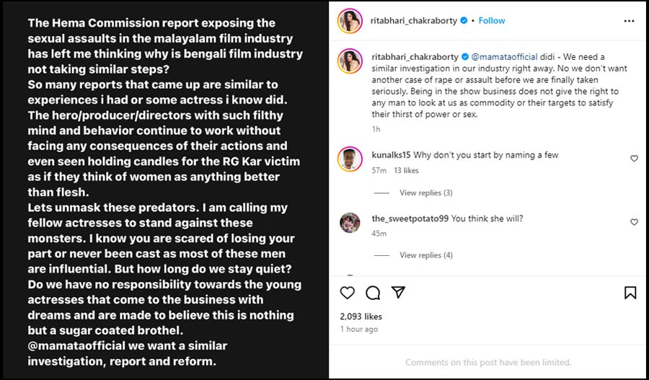Open comment bubble icon under post
649x380 pixels.
coord(373,293)
